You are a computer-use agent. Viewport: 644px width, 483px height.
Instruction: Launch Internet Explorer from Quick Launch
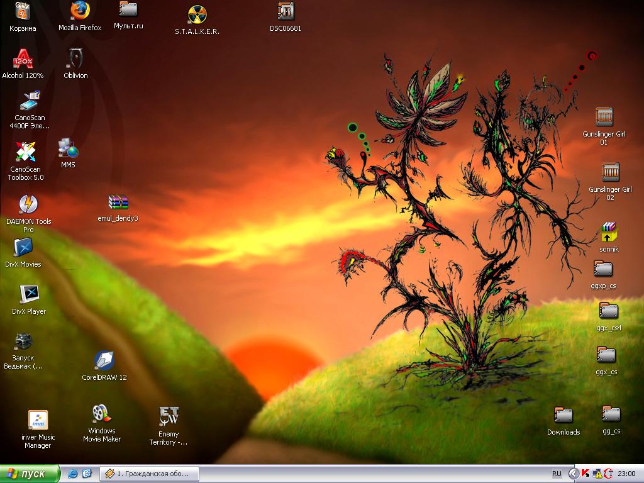(x=73, y=474)
